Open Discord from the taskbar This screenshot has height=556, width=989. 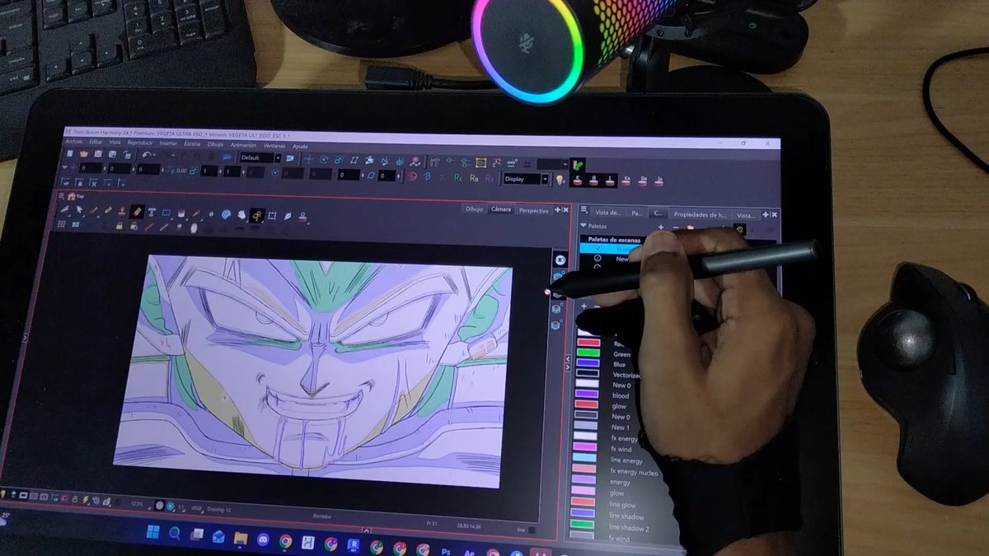pos(263,540)
